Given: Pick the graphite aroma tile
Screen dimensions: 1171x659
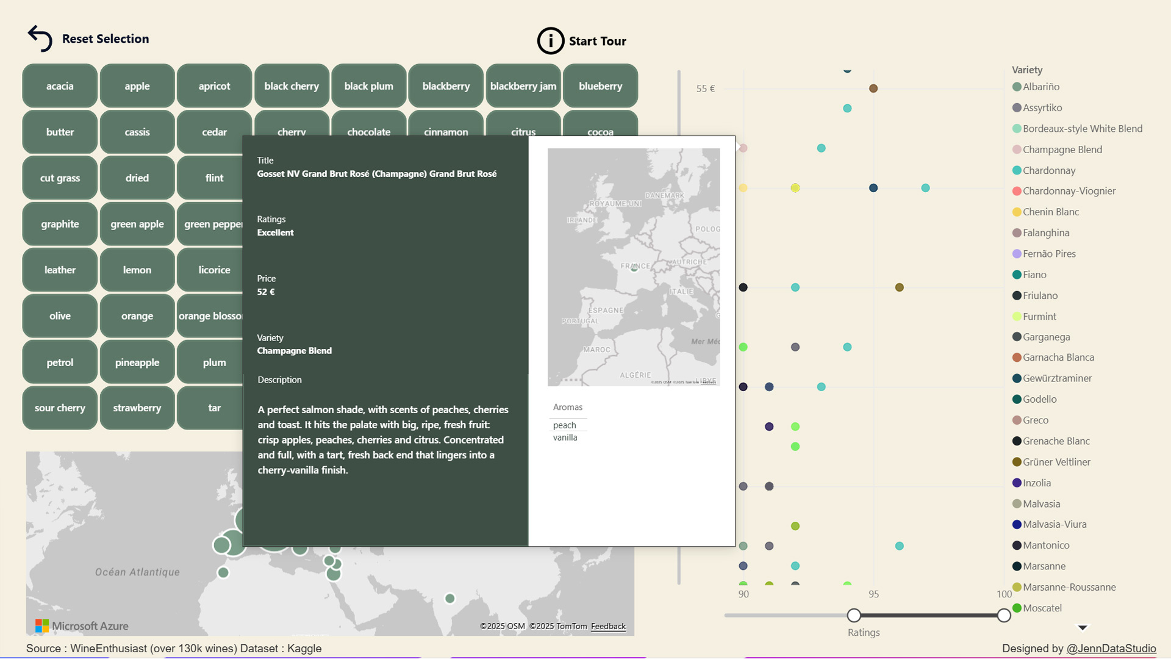Looking at the screenshot, I should (x=60, y=224).
